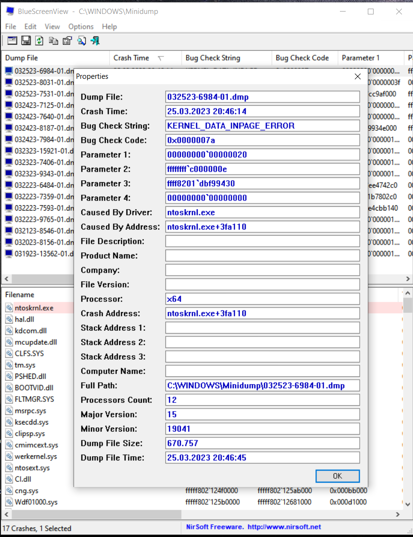Click the crash list's left scroll arrow
Image resolution: width=413 pixels, height=537 pixels.
pyautogui.click(x=6, y=278)
